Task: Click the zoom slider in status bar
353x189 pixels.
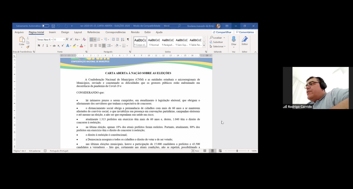Action: [x=237, y=151]
